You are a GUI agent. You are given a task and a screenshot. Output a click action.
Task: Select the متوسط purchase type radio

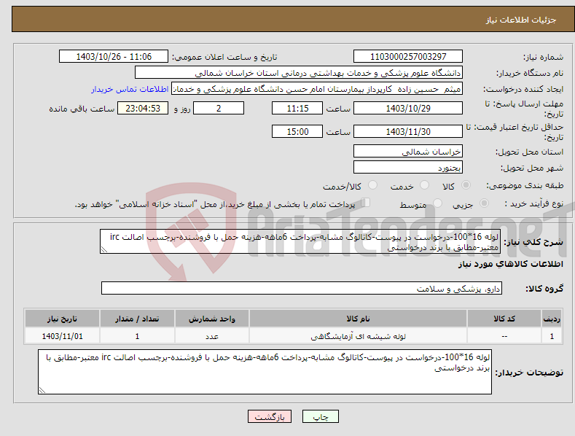(x=437, y=203)
